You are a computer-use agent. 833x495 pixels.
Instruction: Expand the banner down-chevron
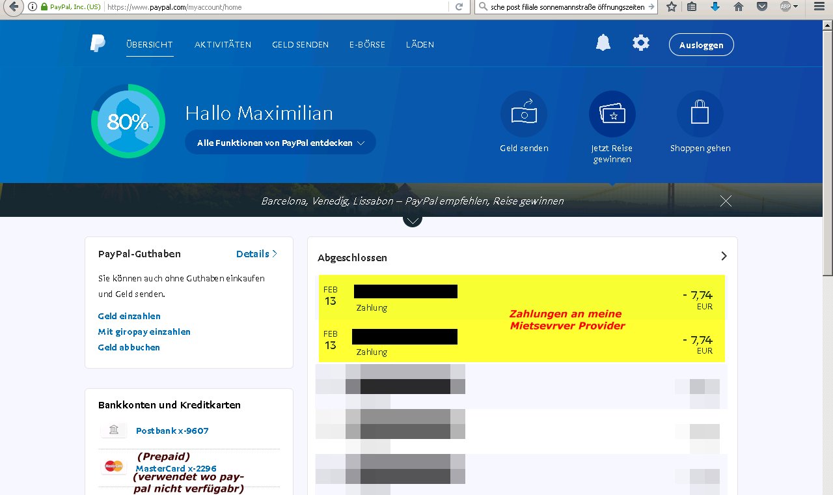coord(413,220)
